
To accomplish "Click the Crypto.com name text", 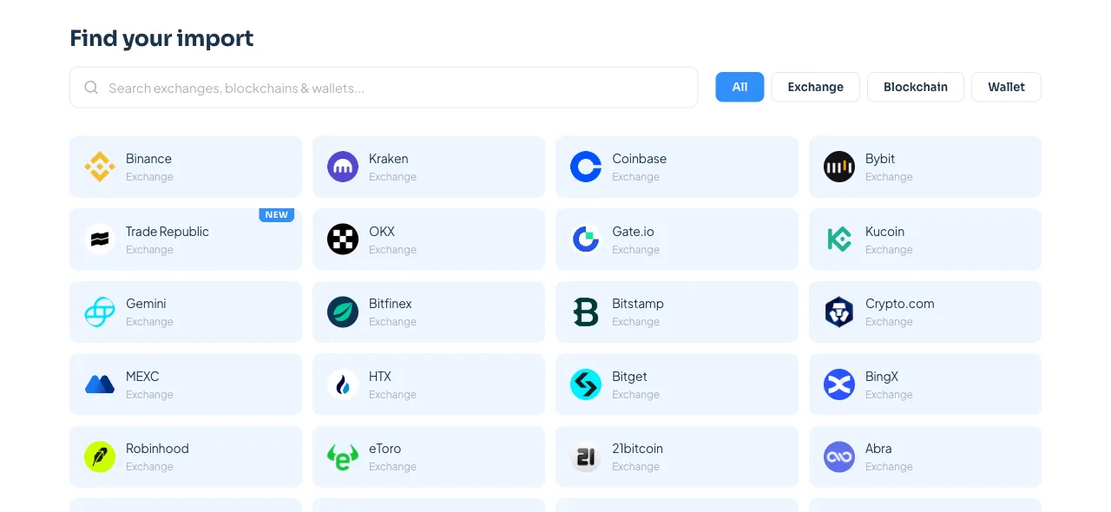I will (900, 304).
